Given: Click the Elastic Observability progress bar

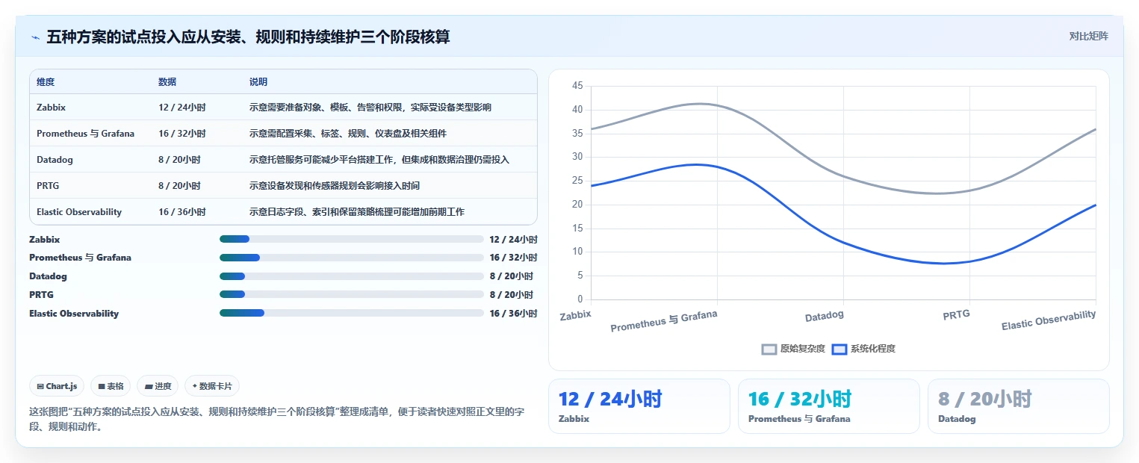Looking at the screenshot, I should click(x=352, y=313).
